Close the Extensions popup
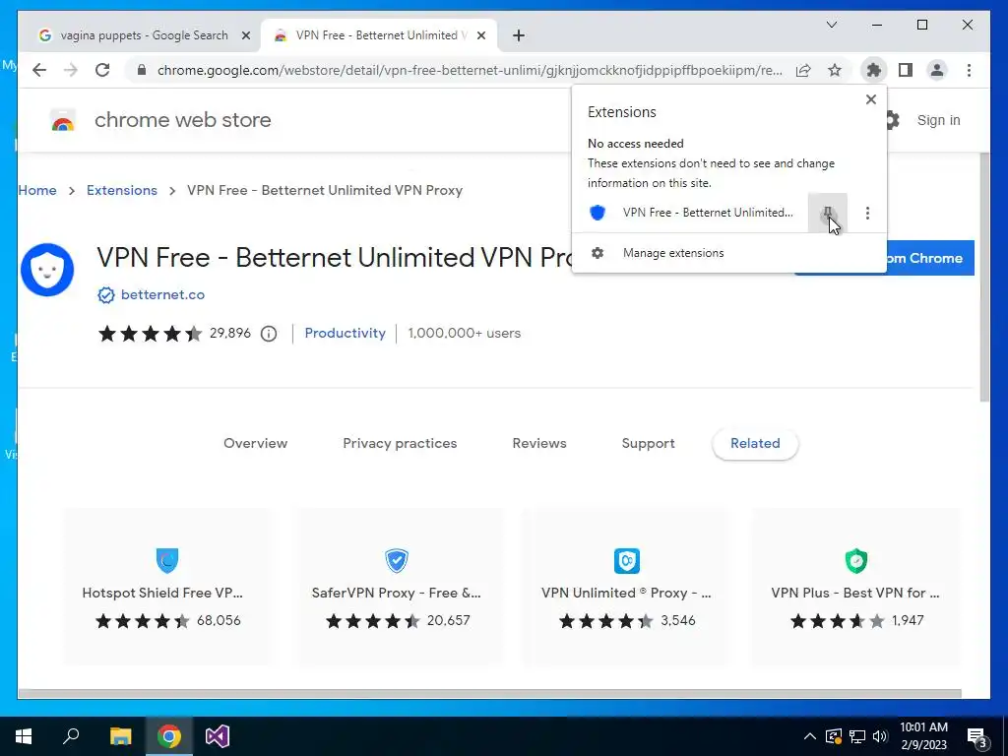The height and width of the screenshot is (756, 1008). point(870,99)
